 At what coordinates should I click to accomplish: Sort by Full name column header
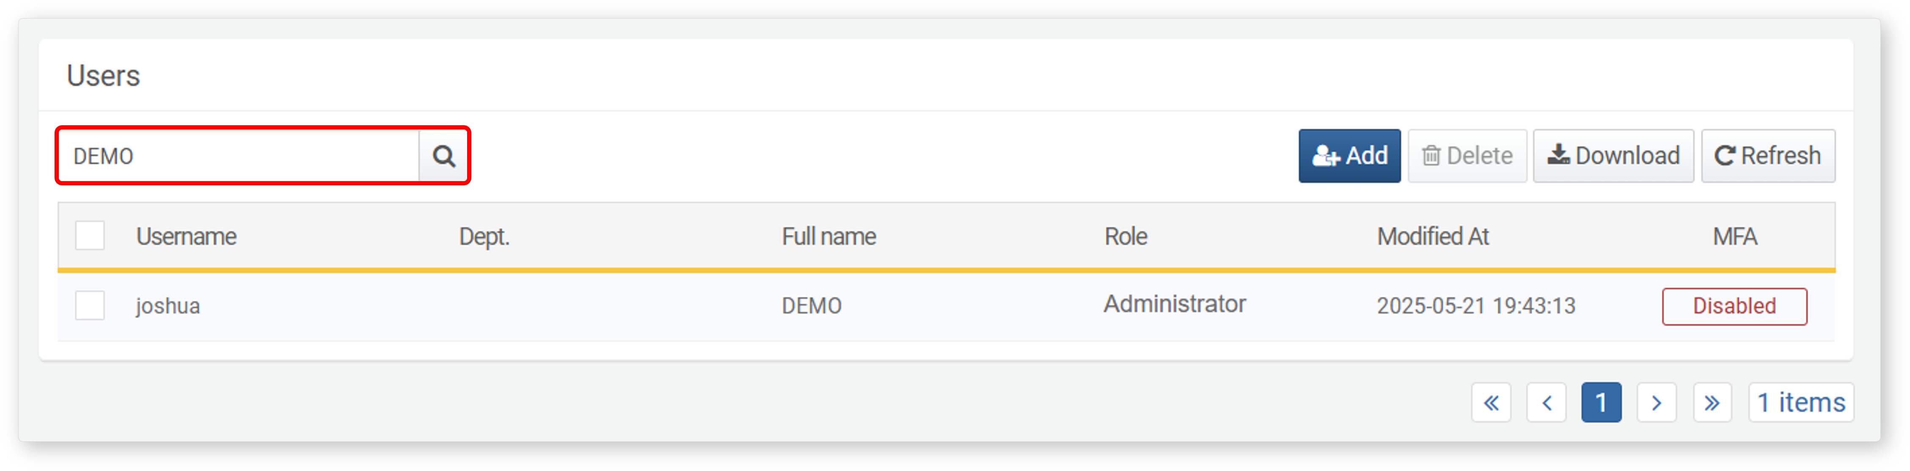click(828, 237)
